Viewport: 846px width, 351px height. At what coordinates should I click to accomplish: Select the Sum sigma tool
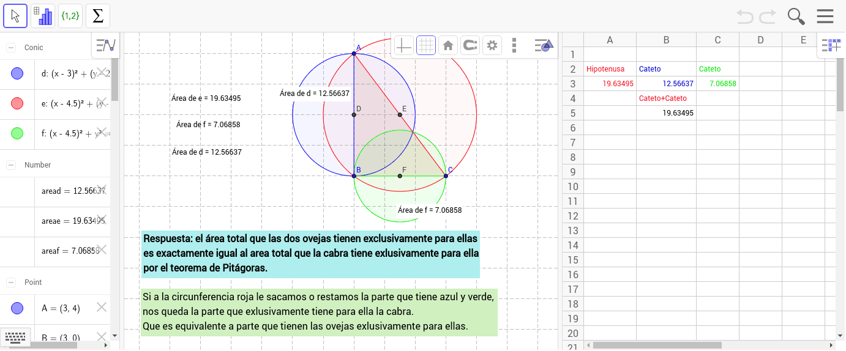pos(98,16)
